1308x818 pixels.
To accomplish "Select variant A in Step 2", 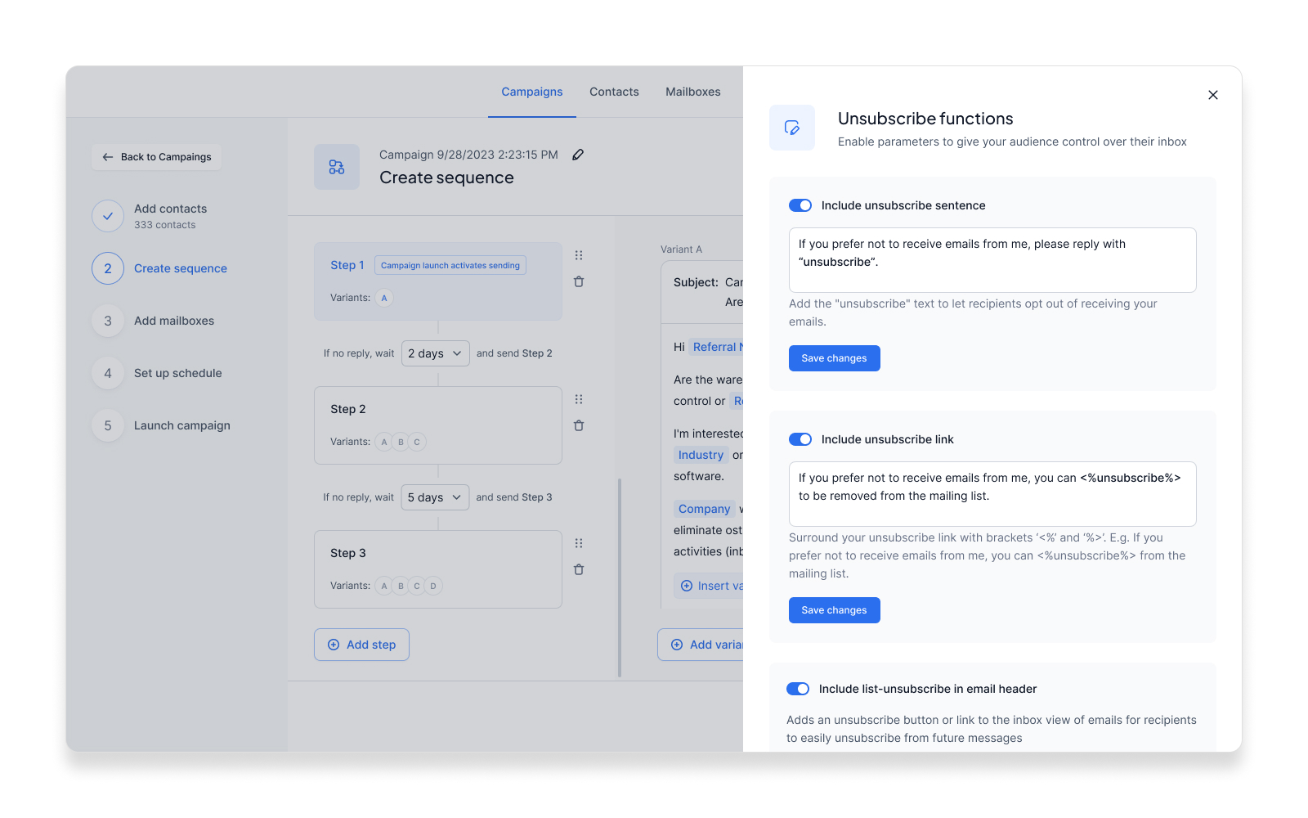I will pyautogui.click(x=384, y=442).
